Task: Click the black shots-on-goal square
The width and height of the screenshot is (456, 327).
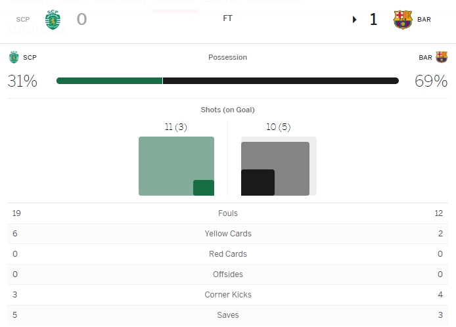Action: coord(258,183)
